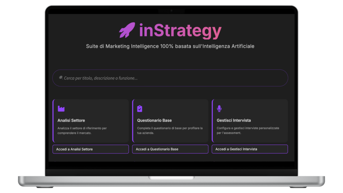The height and width of the screenshot is (193, 343).
Task: Click the laptop lid opening notch on base
Action: (171, 178)
